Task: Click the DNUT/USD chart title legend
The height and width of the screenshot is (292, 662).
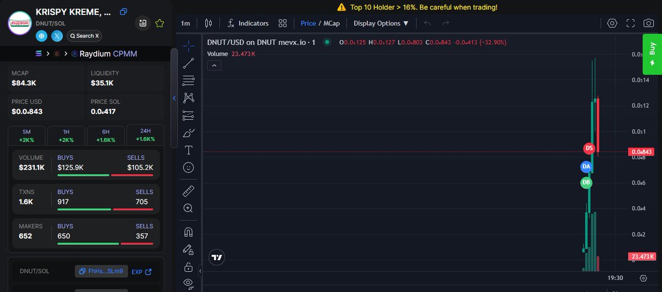Action: (261, 42)
